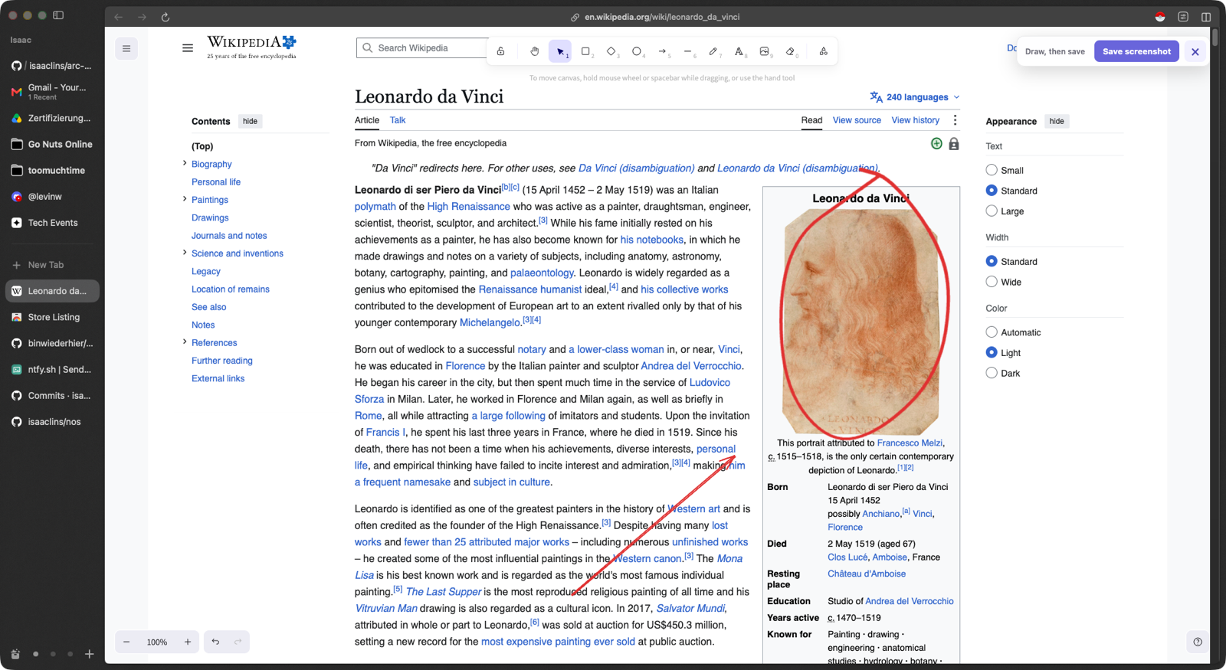Viewport: 1226px width, 670px height.
Task: Switch to the Article tab
Action: tap(367, 120)
